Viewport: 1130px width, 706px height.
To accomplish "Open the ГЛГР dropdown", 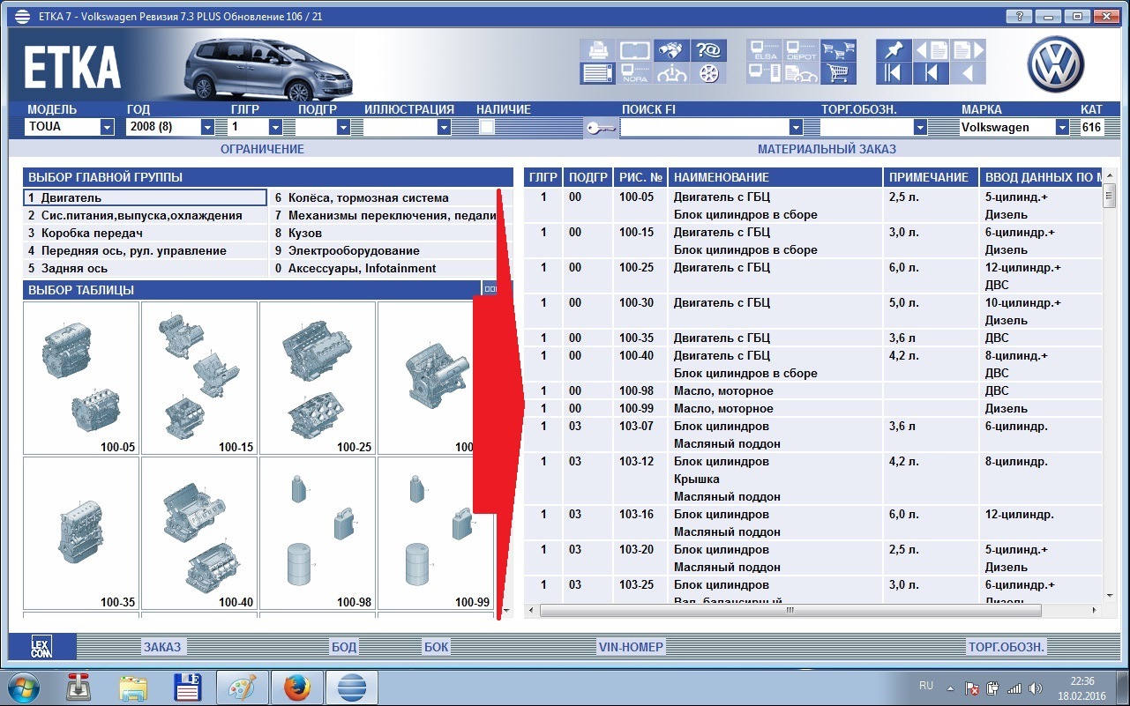I will click(275, 127).
